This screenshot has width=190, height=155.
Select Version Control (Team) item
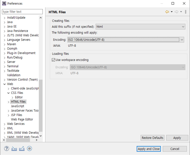tap(23, 80)
